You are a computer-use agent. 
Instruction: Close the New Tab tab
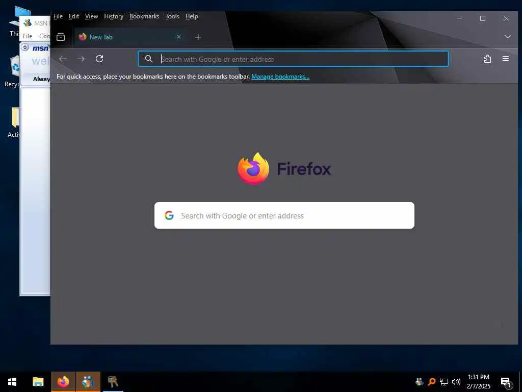pyautogui.click(x=179, y=37)
